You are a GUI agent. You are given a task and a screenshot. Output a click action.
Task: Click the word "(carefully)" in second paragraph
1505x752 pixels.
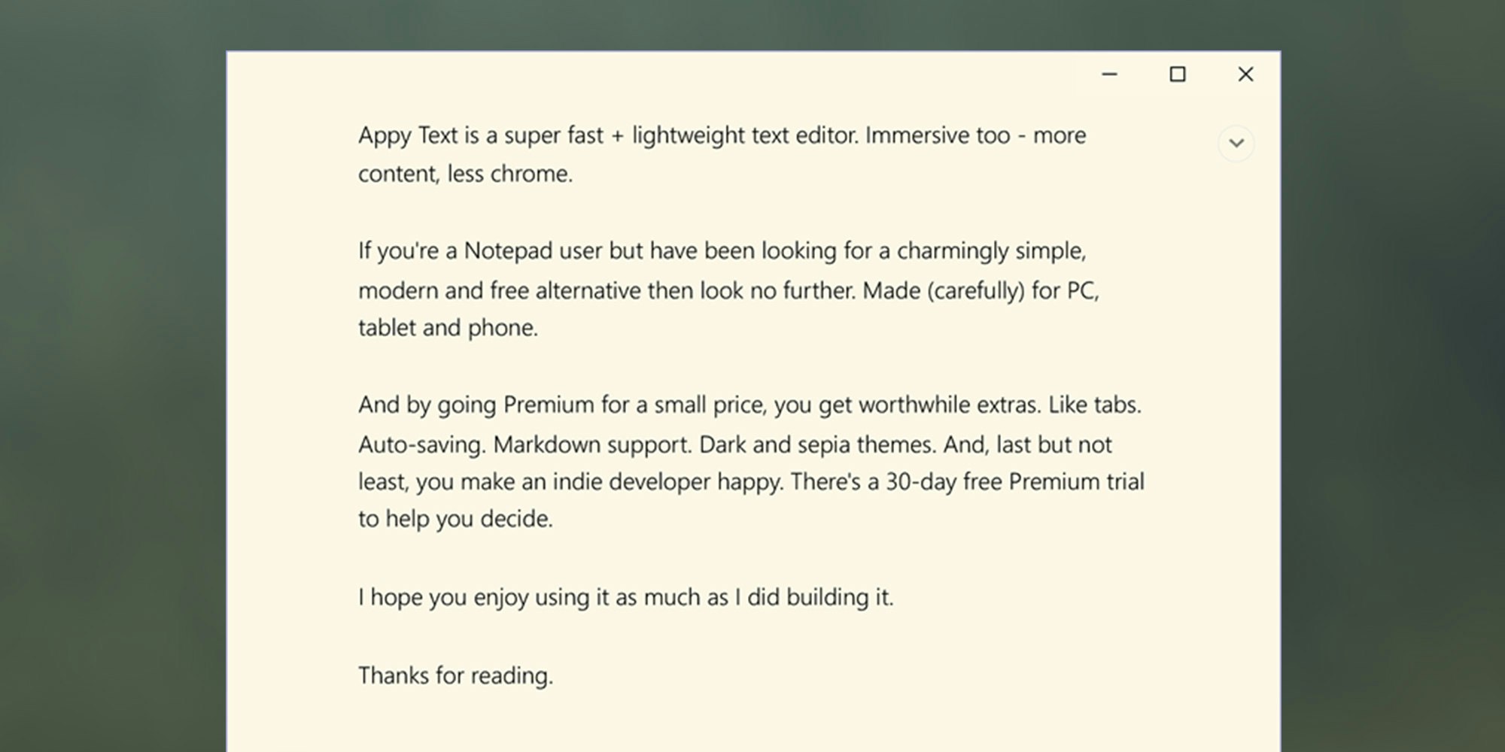click(x=975, y=290)
